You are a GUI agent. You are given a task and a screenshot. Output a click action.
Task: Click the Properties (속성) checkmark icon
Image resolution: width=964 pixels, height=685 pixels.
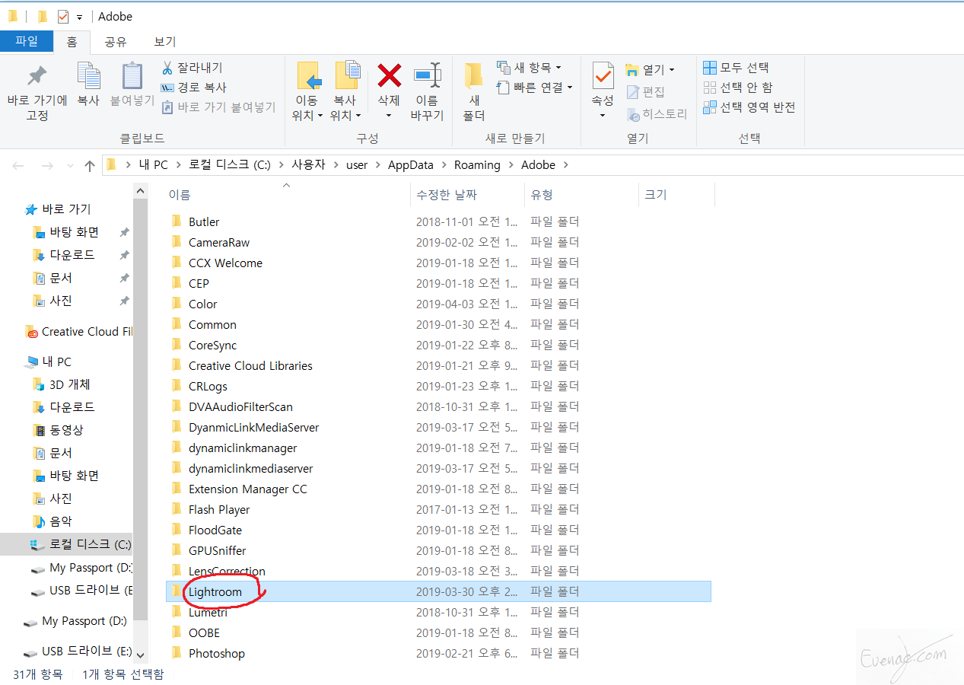tap(603, 75)
